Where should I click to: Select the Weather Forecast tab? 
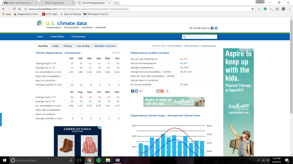coord(105,46)
